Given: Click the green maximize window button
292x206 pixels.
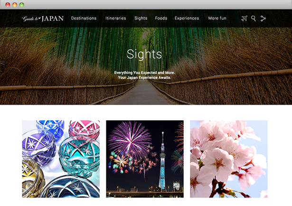Looking at the screenshot, I should pos(22,5).
